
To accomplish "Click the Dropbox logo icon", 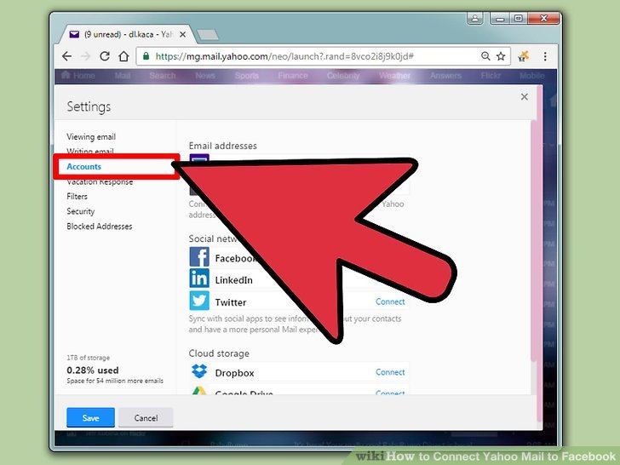I will 199,371.
